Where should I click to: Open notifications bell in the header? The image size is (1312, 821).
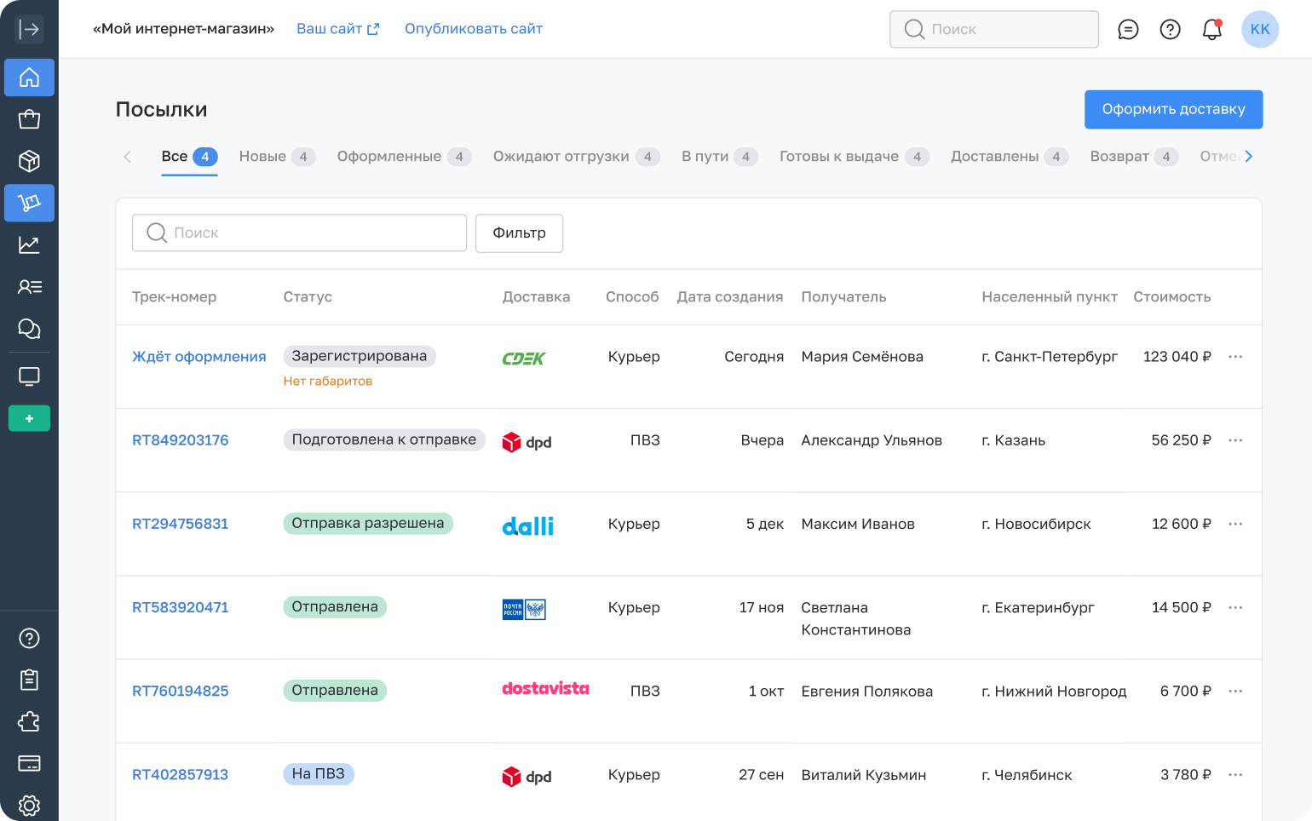click(1211, 30)
